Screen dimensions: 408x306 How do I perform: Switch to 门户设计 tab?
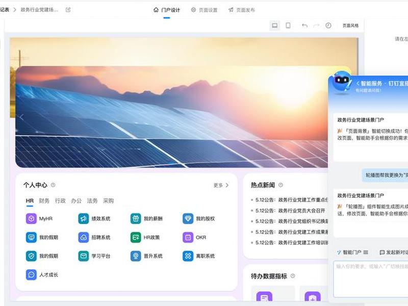(x=167, y=10)
